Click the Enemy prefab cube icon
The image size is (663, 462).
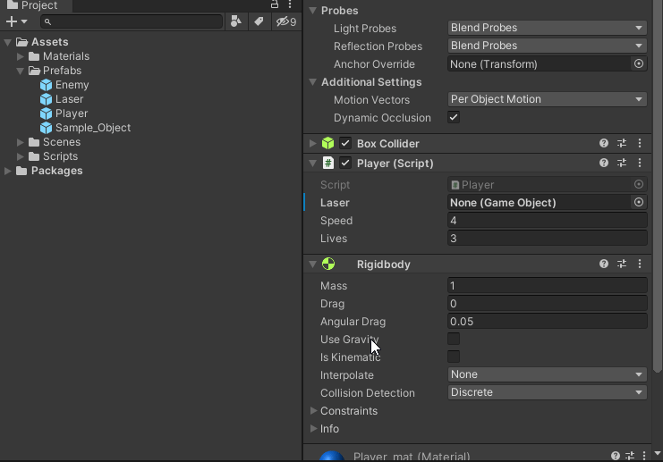47,85
